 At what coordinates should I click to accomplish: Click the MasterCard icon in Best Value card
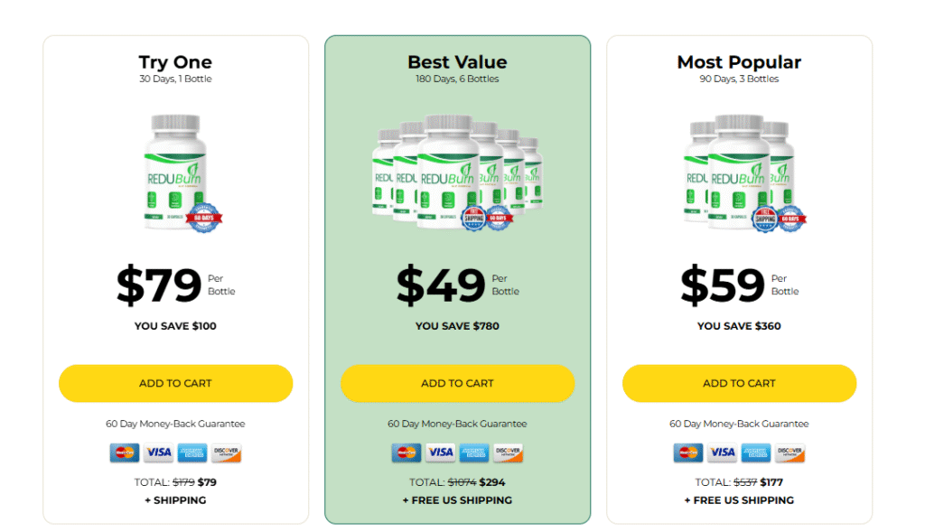[x=406, y=453]
